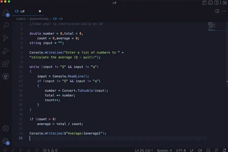Click the status bar source control icon
Image resolution: width=228 pixels, height=152 pixels.
coord(21,150)
